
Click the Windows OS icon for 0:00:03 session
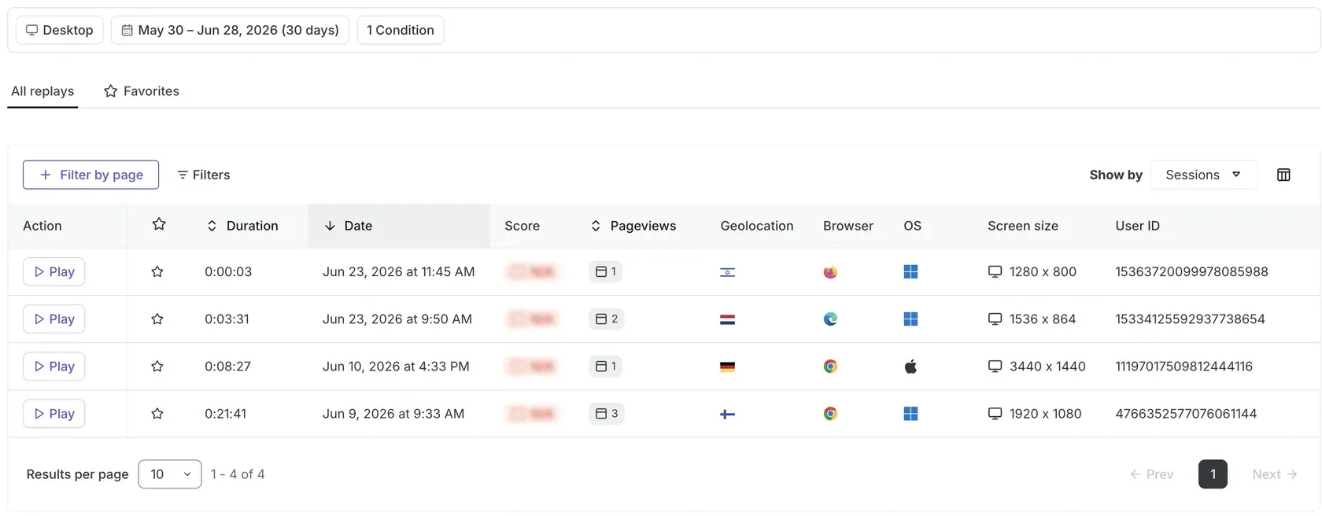[910, 272]
